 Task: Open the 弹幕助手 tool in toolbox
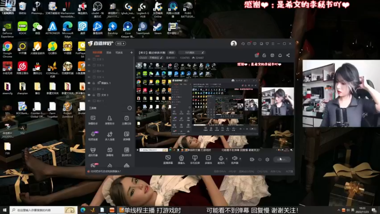point(93,120)
